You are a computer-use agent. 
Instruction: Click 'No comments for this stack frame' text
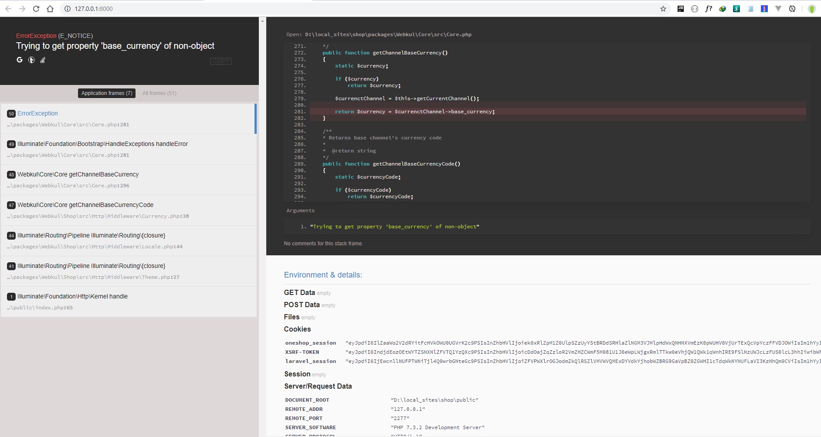click(323, 244)
